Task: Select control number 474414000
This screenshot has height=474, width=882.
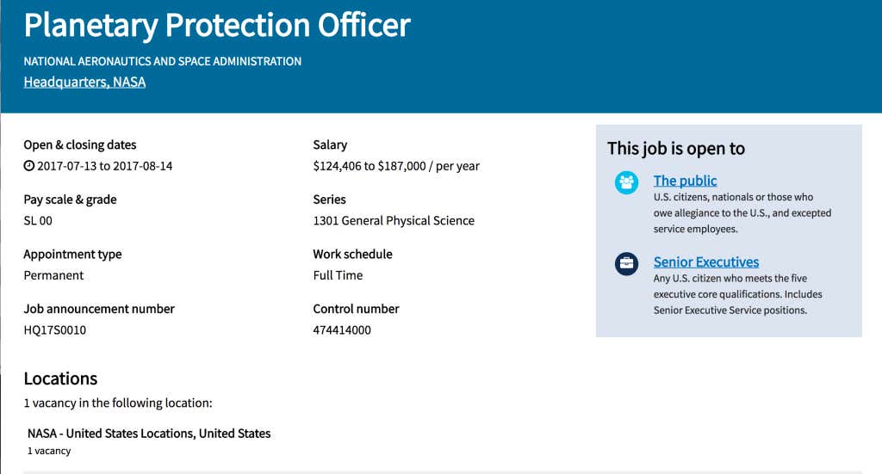Action: pyautogui.click(x=342, y=330)
